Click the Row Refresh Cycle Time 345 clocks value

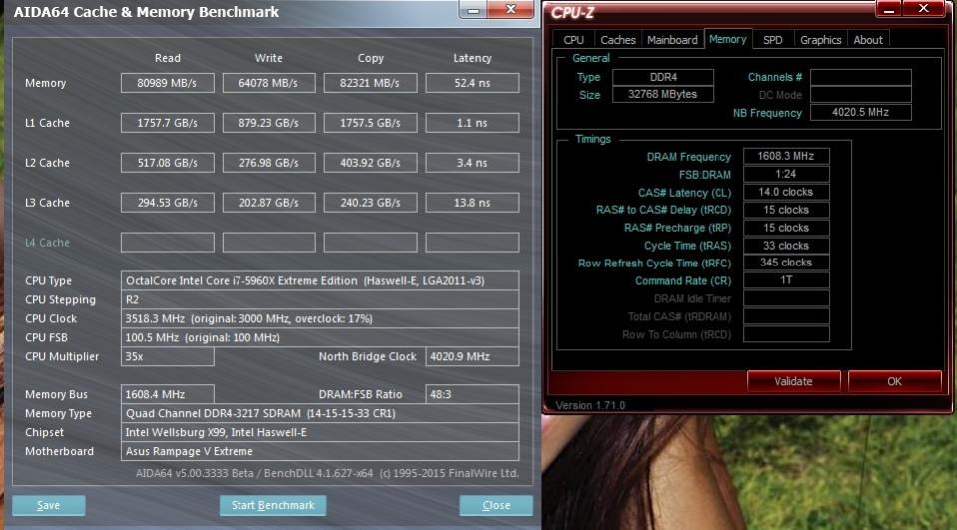click(786, 263)
